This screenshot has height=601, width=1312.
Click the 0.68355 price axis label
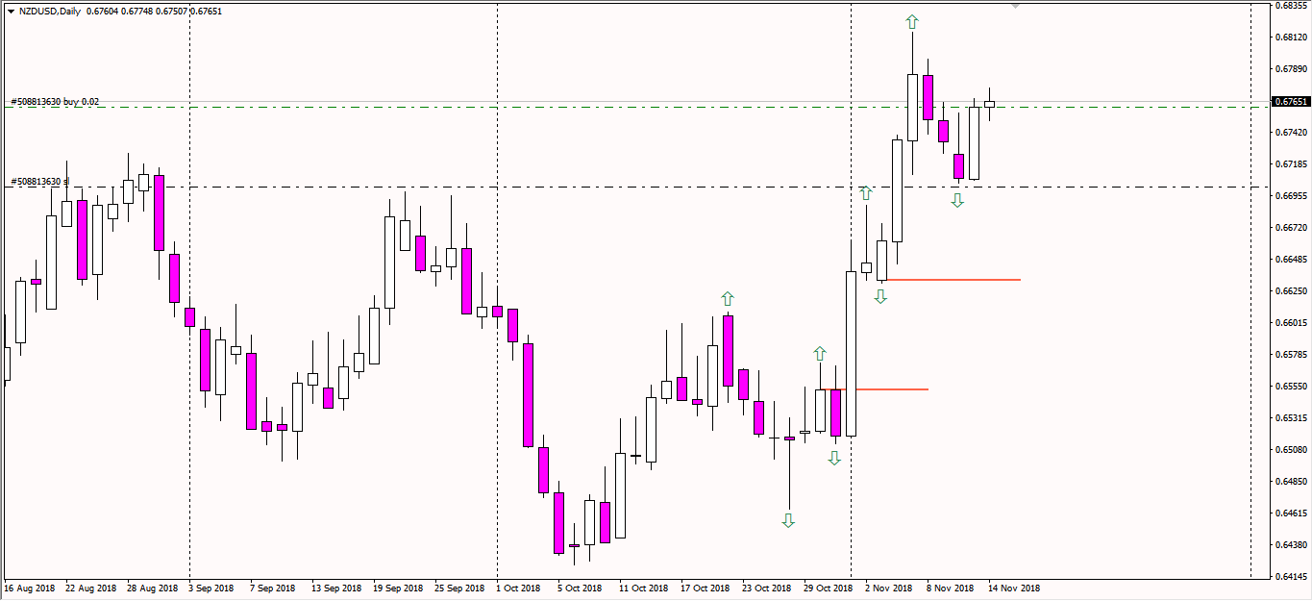(1291, 6)
